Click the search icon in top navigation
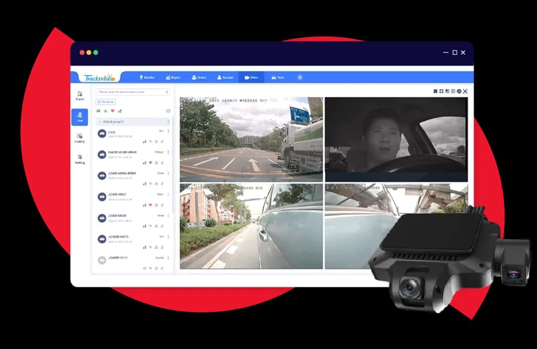 [300, 77]
